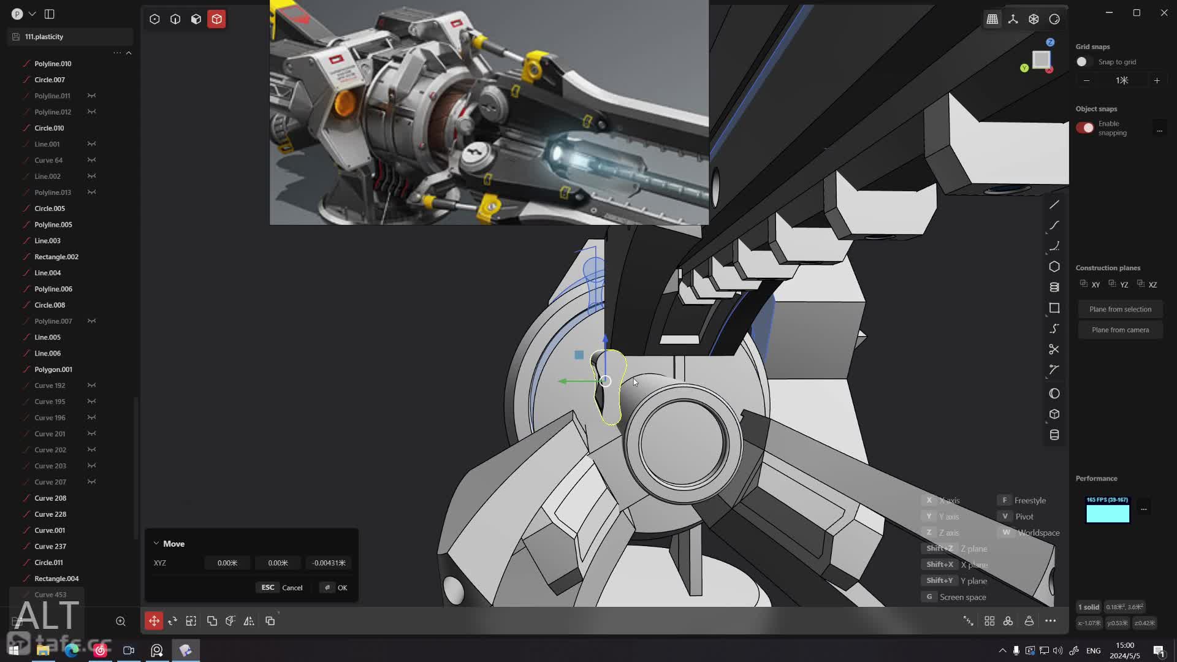
Task: Select the Rectangle tool icon
Action: [x=1054, y=308]
